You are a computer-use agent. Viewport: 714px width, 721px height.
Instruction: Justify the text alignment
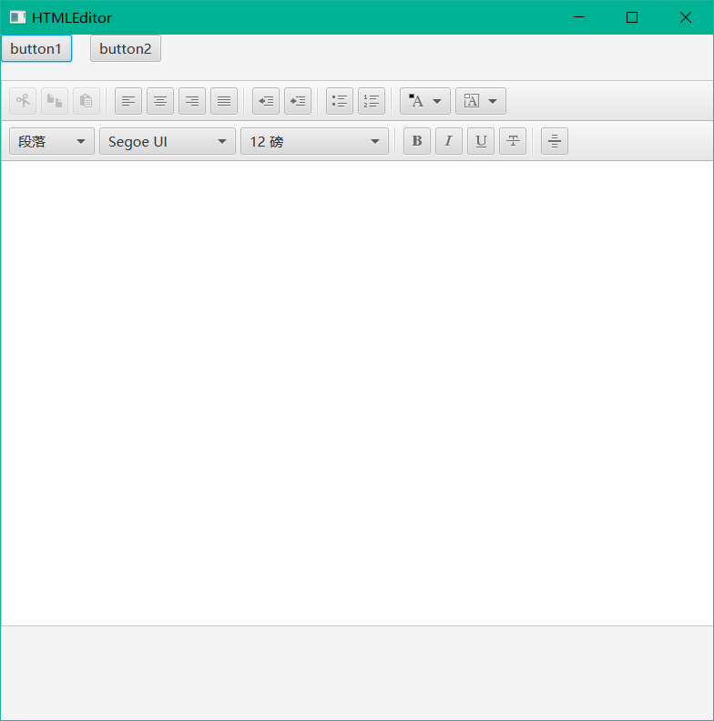(x=224, y=101)
